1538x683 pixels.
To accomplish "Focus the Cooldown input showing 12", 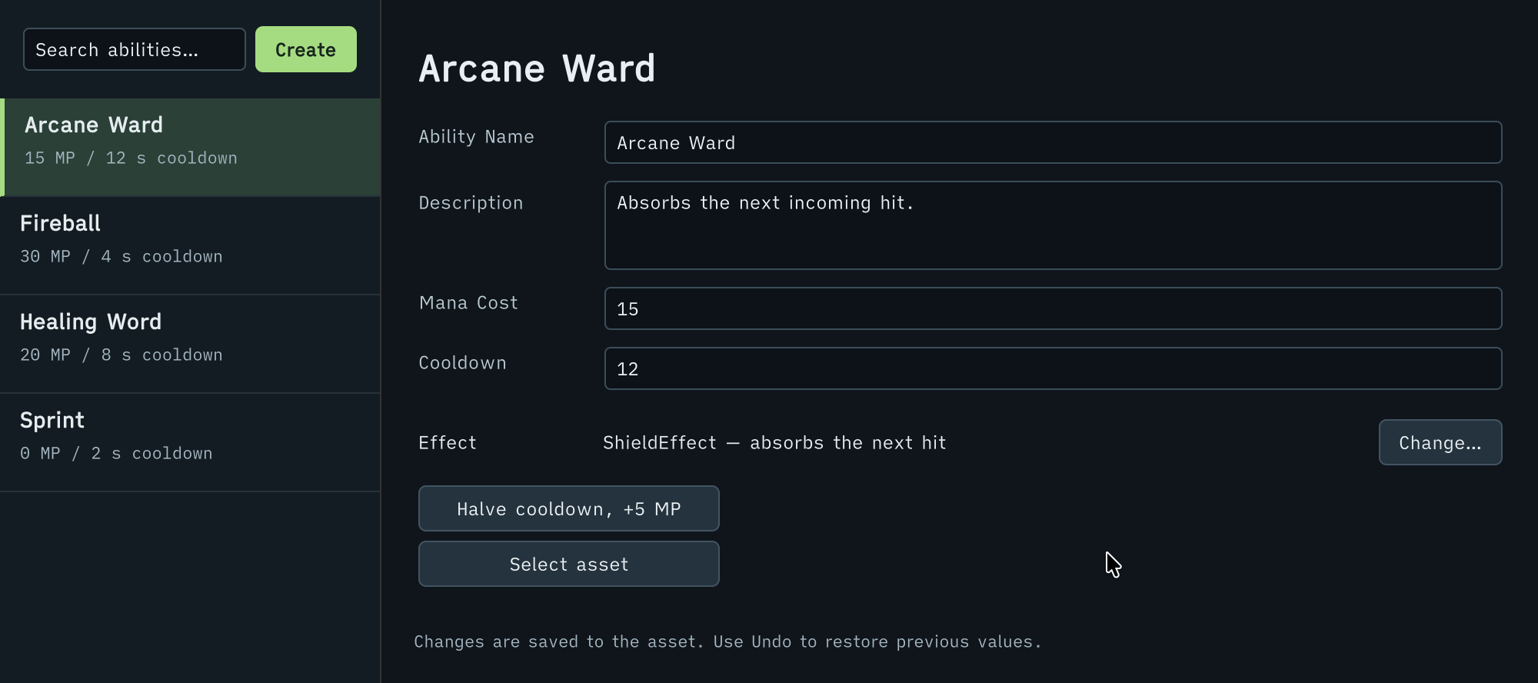I will (1053, 368).
